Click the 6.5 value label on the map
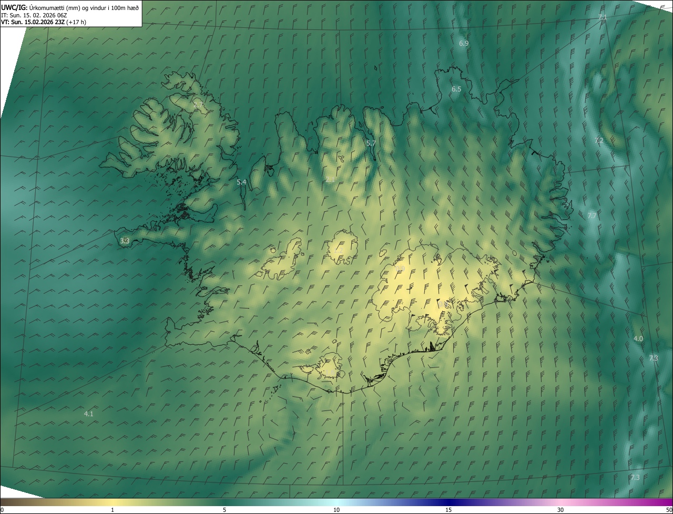This screenshot has width=673, height=514. (x=456, y=89)
